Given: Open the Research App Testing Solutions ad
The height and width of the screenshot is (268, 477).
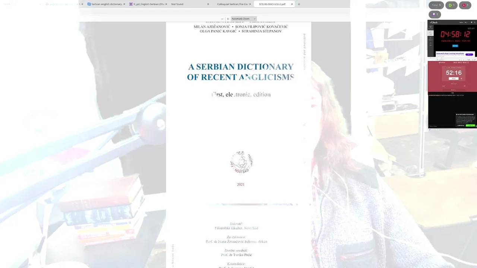Looking at the screenshot, I should coord(456,54).
